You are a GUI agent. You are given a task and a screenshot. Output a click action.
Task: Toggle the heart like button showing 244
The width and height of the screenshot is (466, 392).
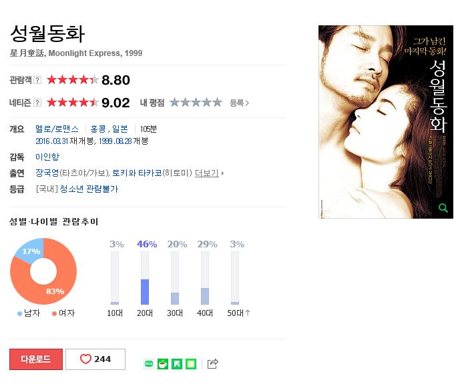click(95, 359)
